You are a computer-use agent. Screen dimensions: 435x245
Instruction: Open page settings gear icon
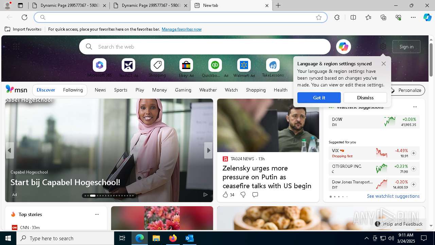383,47
